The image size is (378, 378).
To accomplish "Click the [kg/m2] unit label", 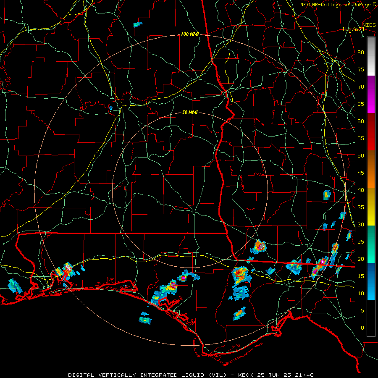I will click(x=353, y=29).
